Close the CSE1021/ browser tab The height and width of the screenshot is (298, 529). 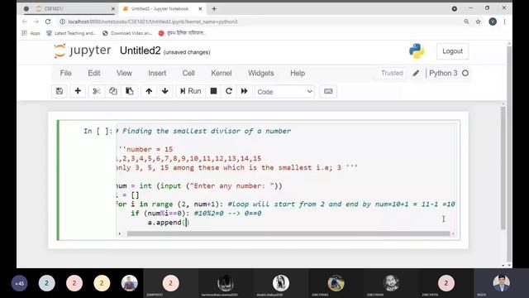coord(112,9)
